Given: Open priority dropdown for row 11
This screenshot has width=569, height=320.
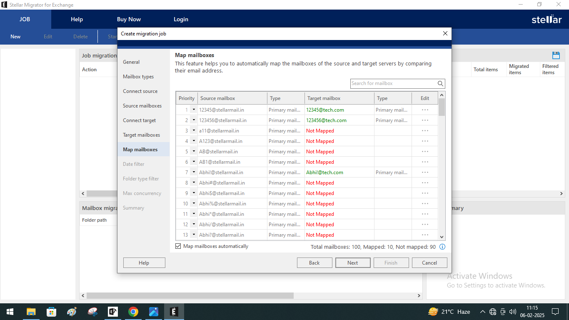Looking at the screenshot, I should [194, 214].
